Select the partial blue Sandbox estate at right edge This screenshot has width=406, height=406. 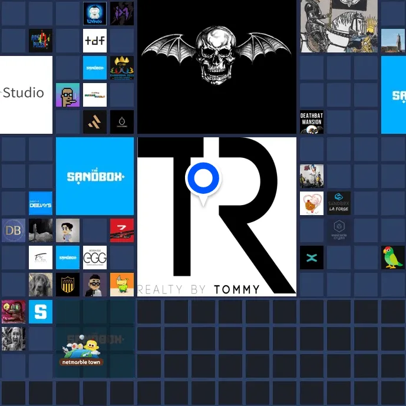[x=394, y=95]
